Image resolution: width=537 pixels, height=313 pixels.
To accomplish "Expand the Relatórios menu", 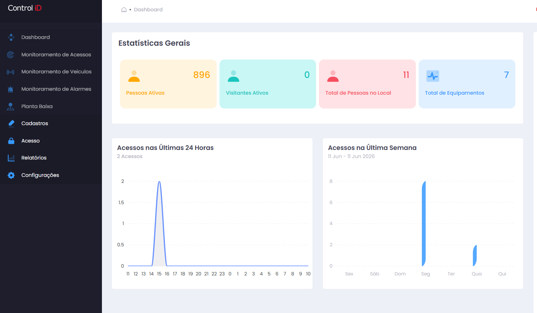I will (x=51, y=158).
